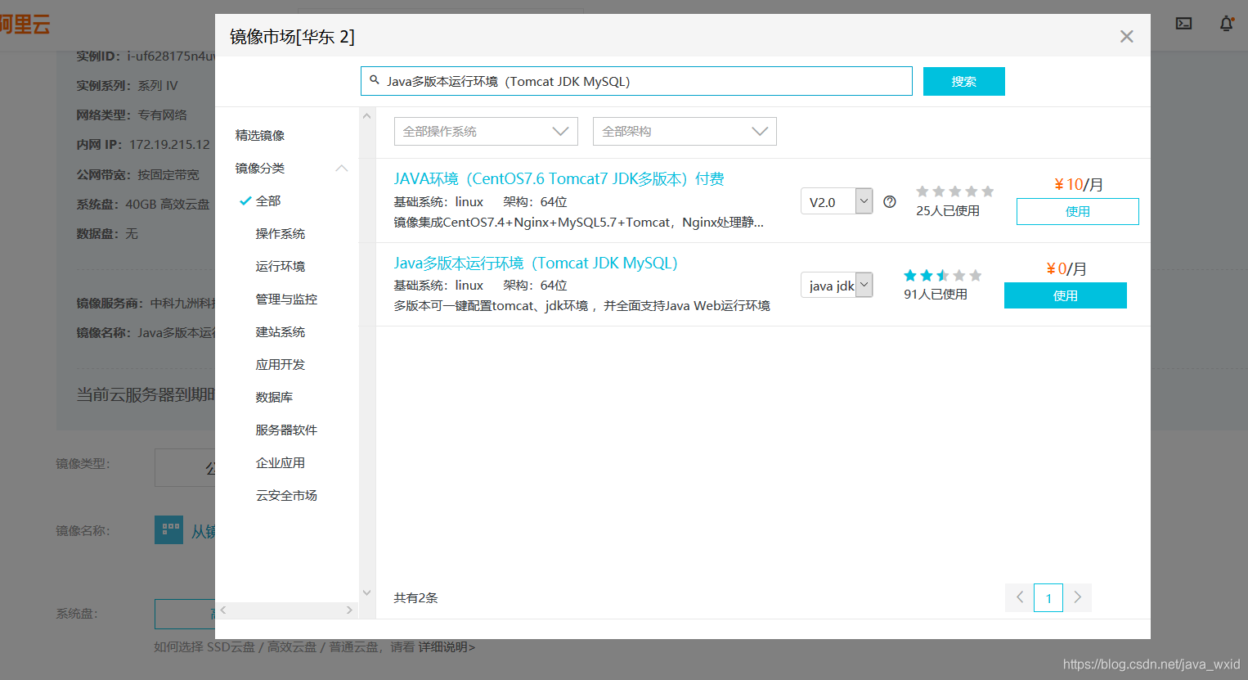Image resolution: width=1248 pixels, height=680 pixels.
Task: Select the 云安全市场 category
Action: pos(286,496)
